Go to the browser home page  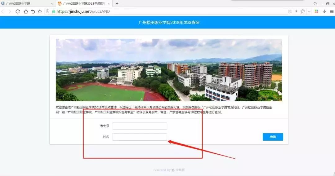click(x=25, y=11)
